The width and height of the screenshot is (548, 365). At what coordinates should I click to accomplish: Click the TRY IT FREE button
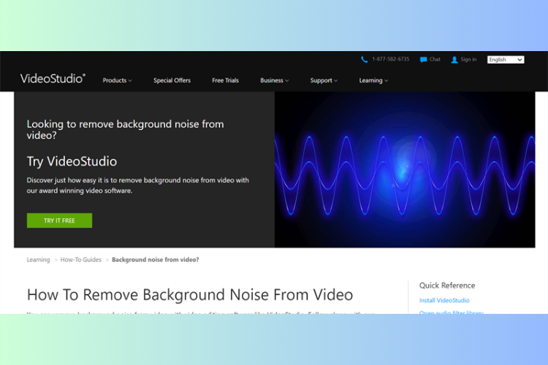[59, 220]
